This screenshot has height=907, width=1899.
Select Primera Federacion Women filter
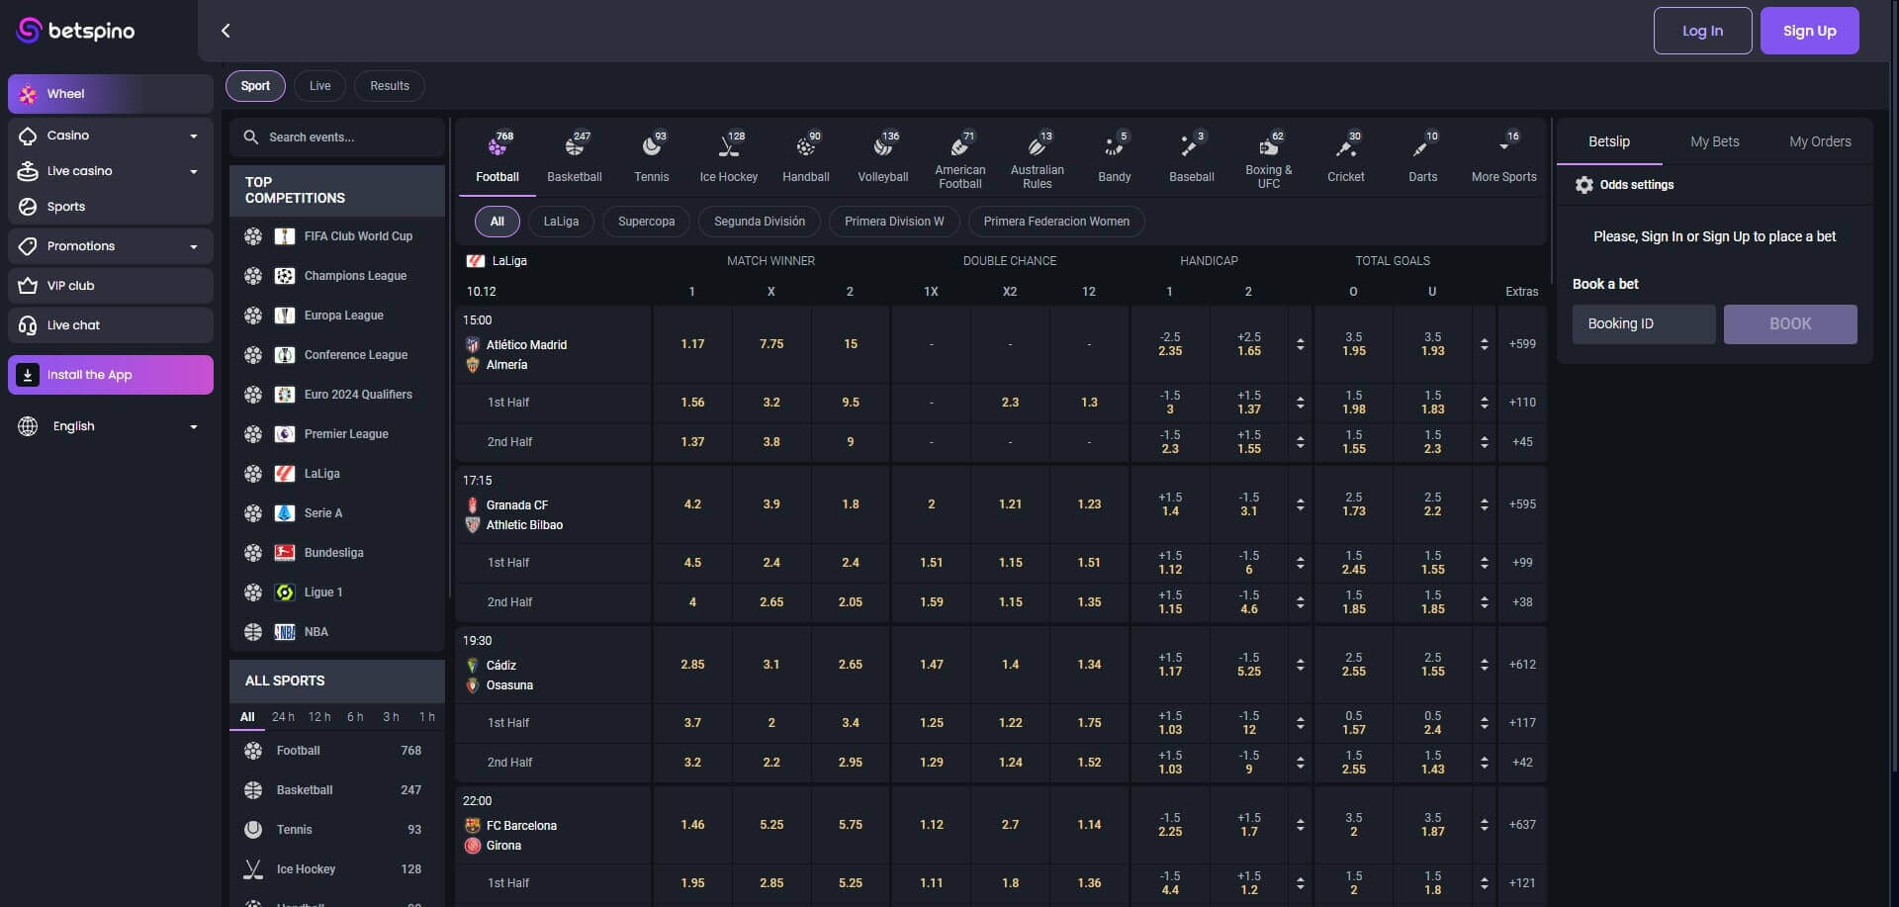[x=1056, y=222]
